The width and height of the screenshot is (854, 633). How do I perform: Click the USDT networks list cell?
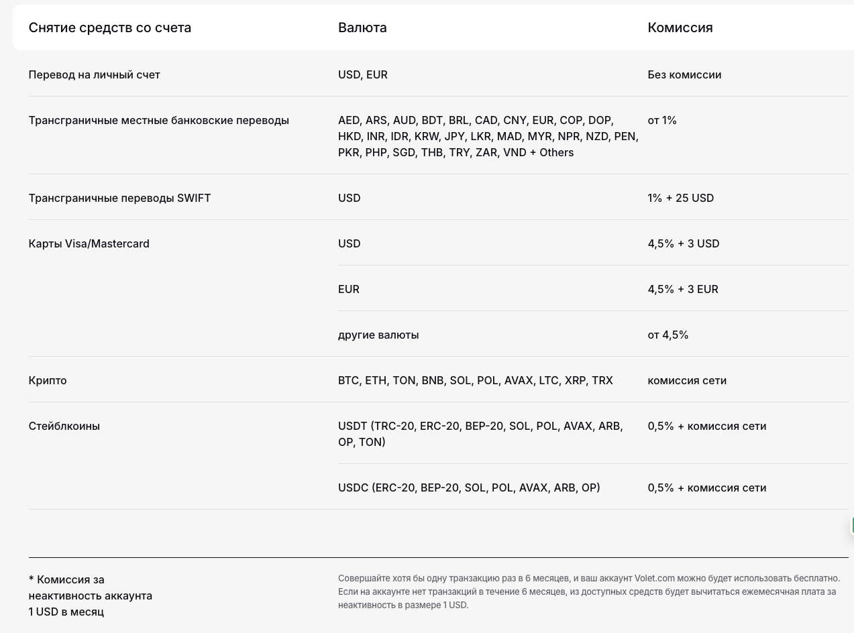click(x=480, y=434)
